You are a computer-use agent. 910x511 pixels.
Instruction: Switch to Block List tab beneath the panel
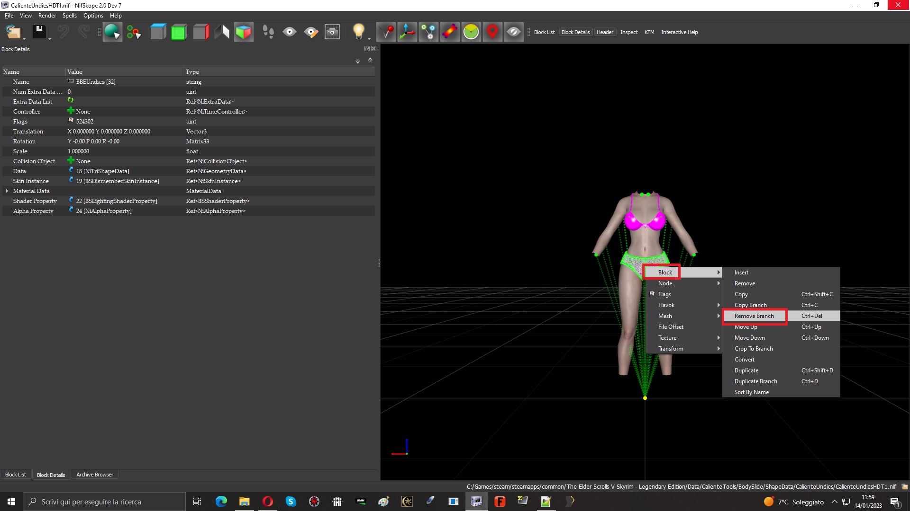(16, 475)
